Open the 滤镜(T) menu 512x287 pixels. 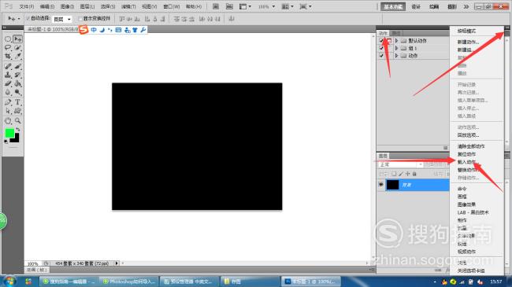tap(128, 6)
